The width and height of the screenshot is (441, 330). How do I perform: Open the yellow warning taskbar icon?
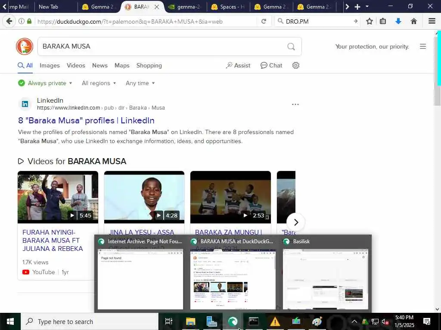(x=275, y=321)
